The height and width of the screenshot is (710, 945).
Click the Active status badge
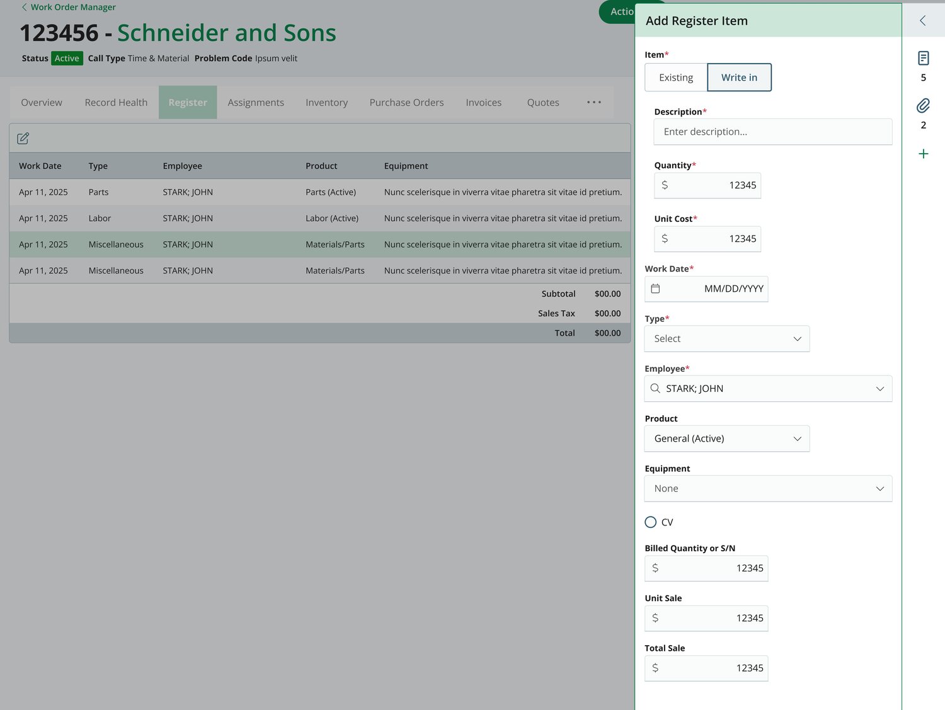pyautogui.click(x=67, y=59)
